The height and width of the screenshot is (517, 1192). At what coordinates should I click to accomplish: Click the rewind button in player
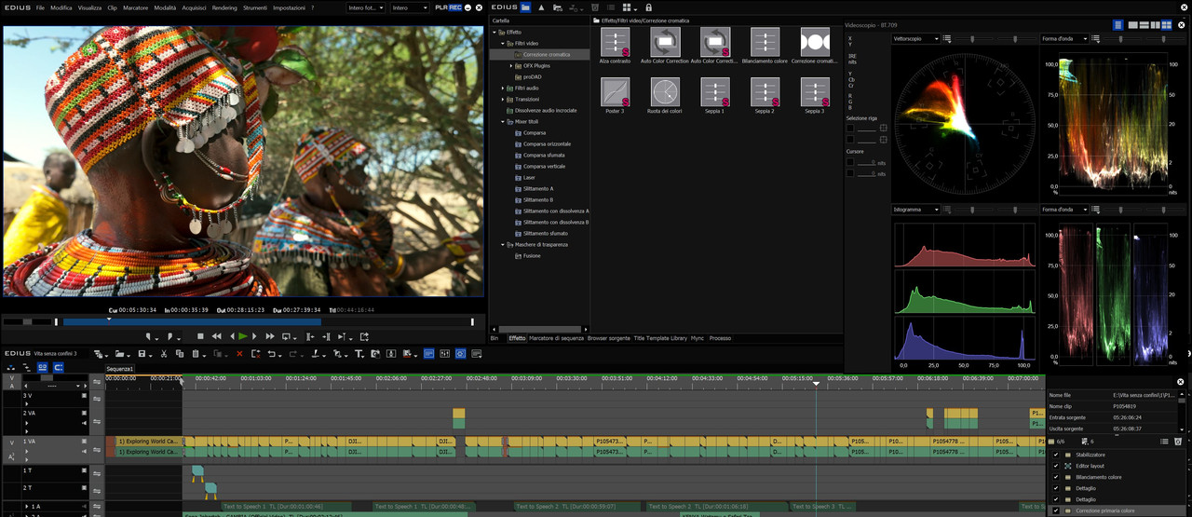click(x=217, y=336)
